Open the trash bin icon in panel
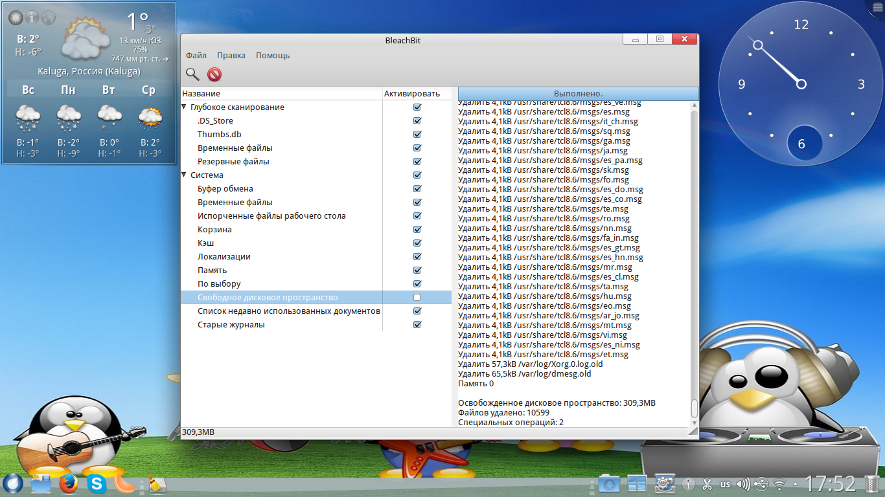The width and height of the screenshot is (885, 497). click(x=873, y=484)
